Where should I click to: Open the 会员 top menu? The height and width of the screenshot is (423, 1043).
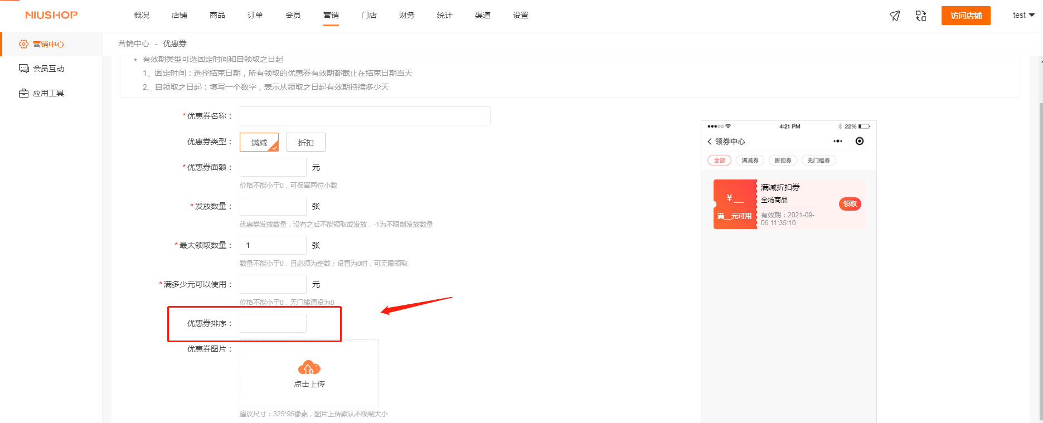(x=293, y=15)
